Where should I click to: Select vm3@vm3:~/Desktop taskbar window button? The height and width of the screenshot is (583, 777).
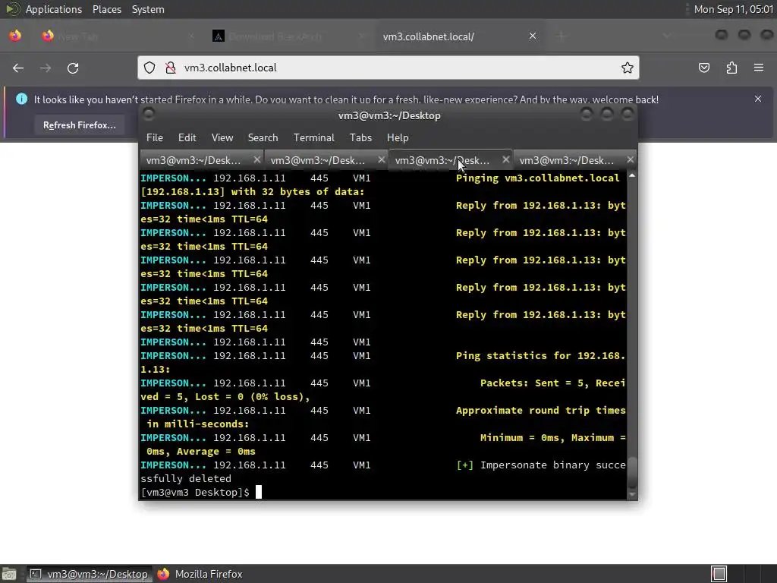88,574
